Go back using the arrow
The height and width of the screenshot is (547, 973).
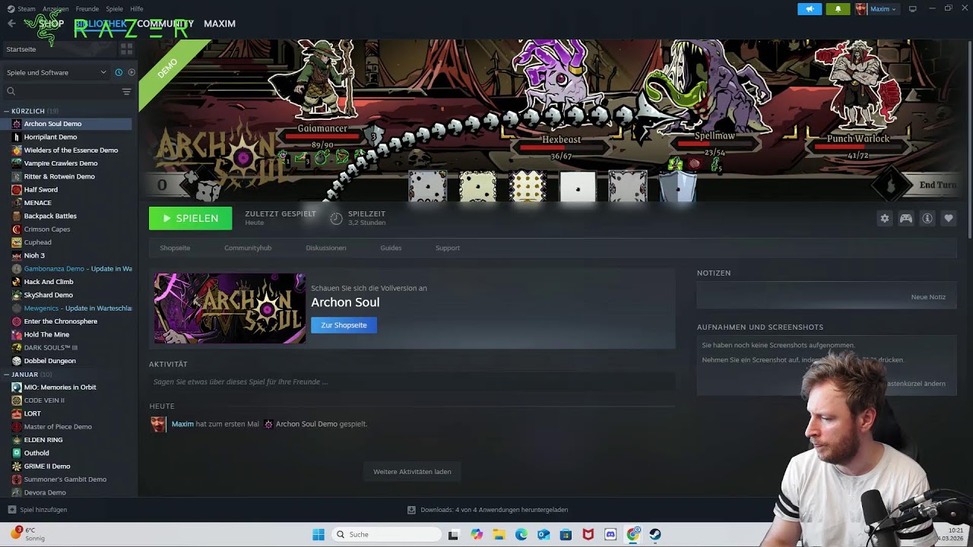[11, 24]
